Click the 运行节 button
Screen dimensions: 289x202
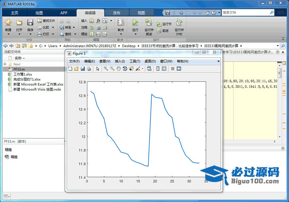coord(164,24)
